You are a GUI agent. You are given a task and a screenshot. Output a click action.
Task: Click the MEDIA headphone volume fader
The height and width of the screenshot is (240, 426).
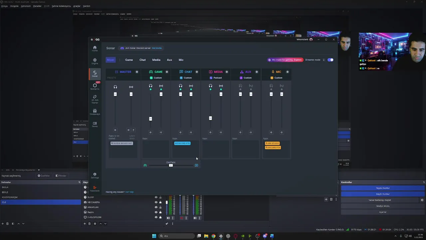click(x=210, y=118)
